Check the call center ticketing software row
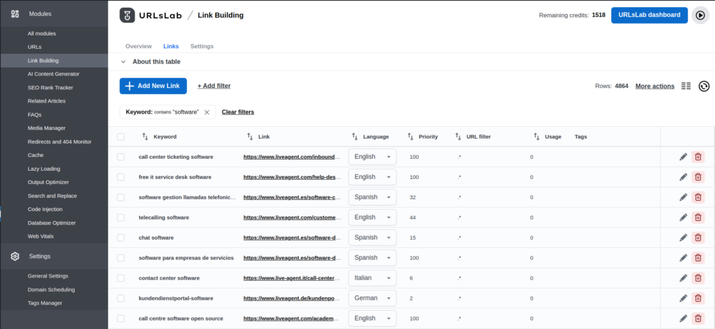This screenshot has width=715, height=329. (120, 157)
